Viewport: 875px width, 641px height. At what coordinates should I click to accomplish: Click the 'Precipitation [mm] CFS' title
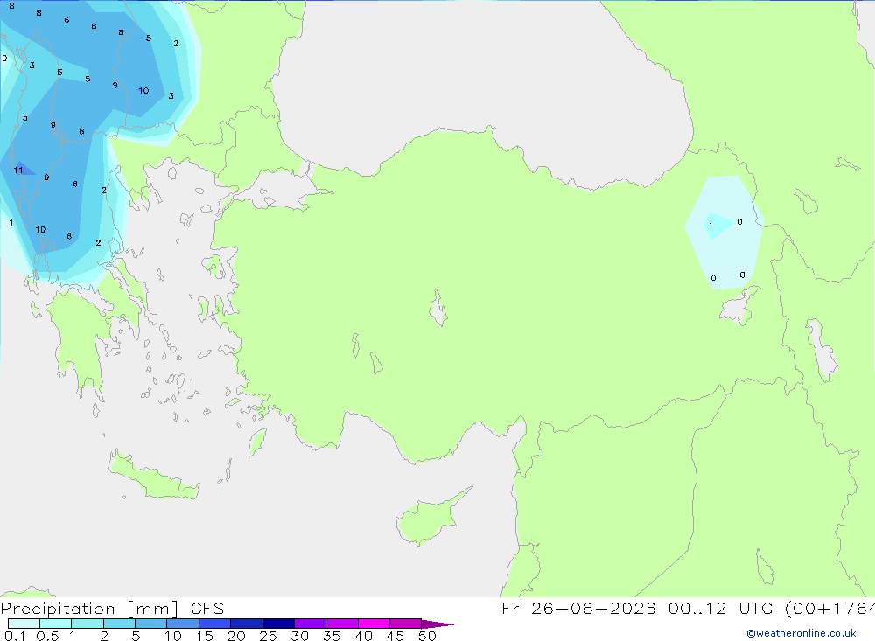point(112,609)
